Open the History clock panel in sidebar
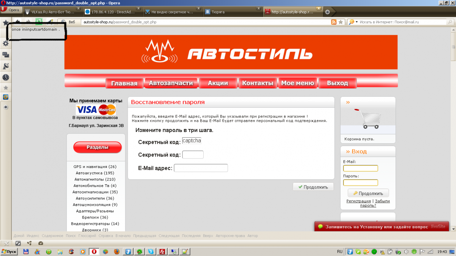456x256 pixels. coord(6,77)
